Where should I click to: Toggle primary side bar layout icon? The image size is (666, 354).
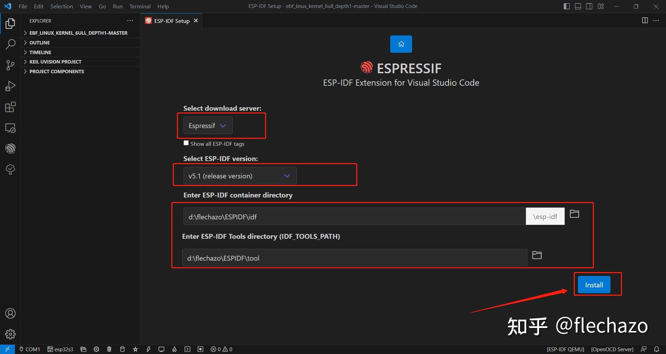click(x=567, y=6)
